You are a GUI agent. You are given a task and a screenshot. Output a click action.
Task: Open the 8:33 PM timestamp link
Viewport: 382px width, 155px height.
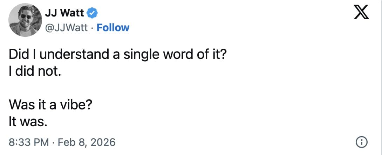28,142
